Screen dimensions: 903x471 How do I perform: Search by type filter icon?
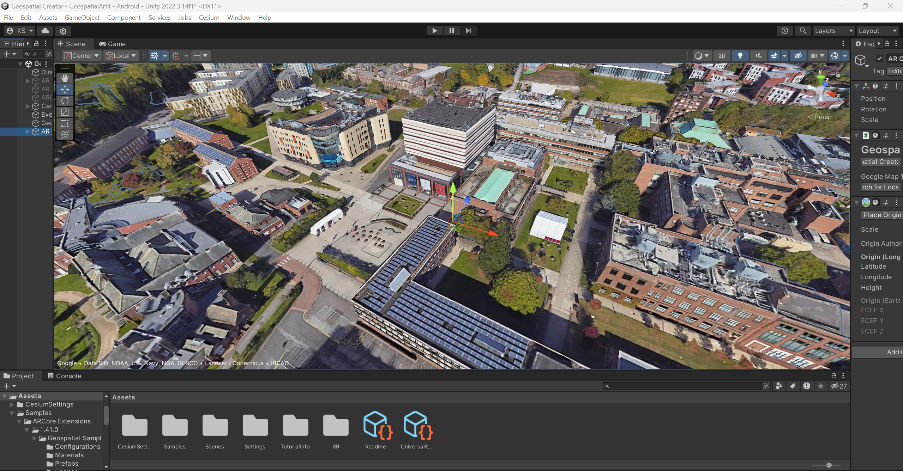(x=779, y=386)
